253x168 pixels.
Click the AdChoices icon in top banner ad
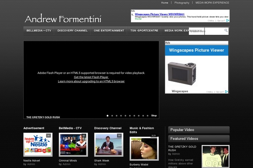[228, 21]
